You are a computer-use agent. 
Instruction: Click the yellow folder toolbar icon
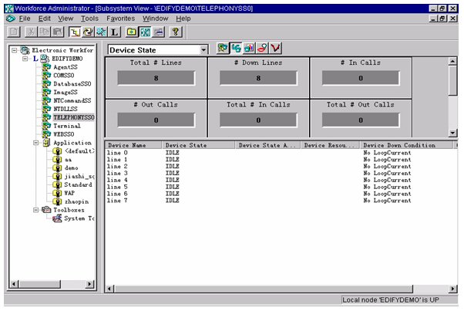pyautogui.click(x=132, y=32)
